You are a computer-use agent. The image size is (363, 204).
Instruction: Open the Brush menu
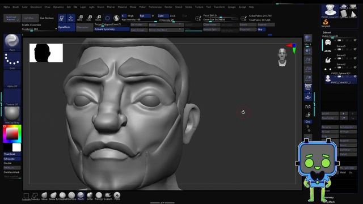point(16,7)
